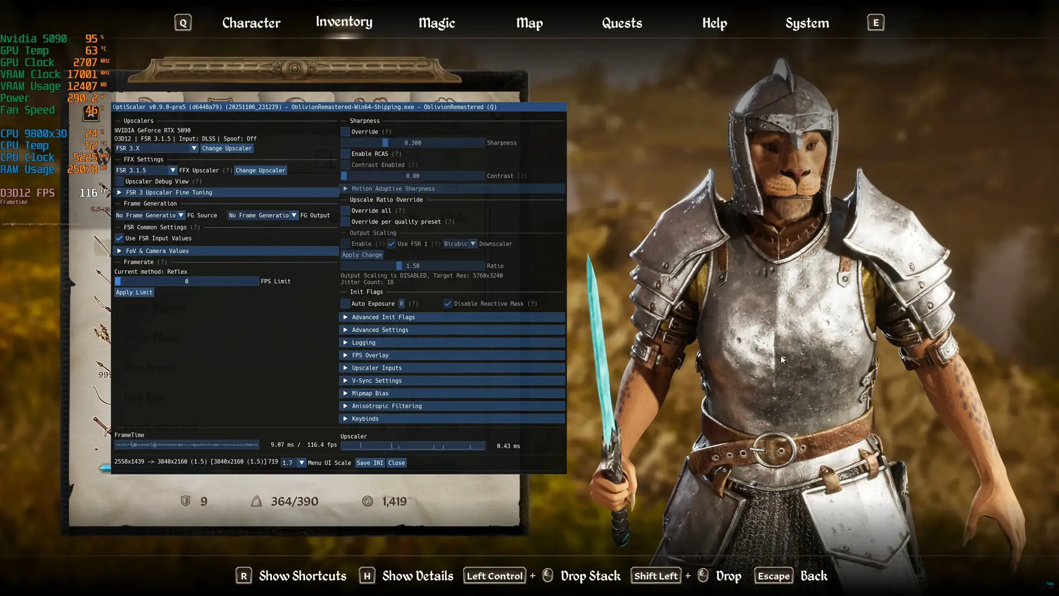Click the help marker beside Upscaler Debug View
The width and height of the screenshot is (1059, 596).
(x=197, y=182)
